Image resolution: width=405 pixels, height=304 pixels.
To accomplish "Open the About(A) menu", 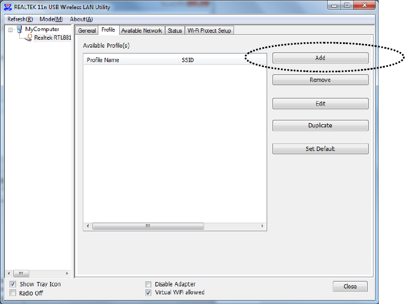I will pos(81,19).
